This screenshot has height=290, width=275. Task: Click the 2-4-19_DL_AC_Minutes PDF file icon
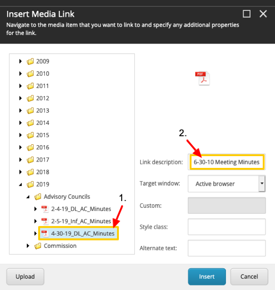45,209
